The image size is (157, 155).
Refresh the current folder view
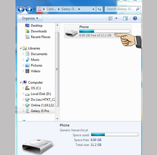tap(99, 9)
